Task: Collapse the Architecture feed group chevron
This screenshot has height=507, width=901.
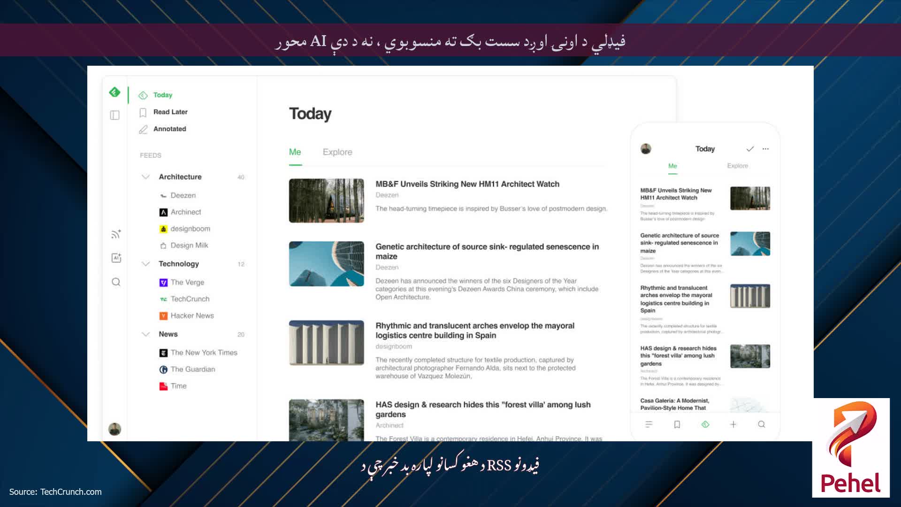Action: click(x=145, y=177)
